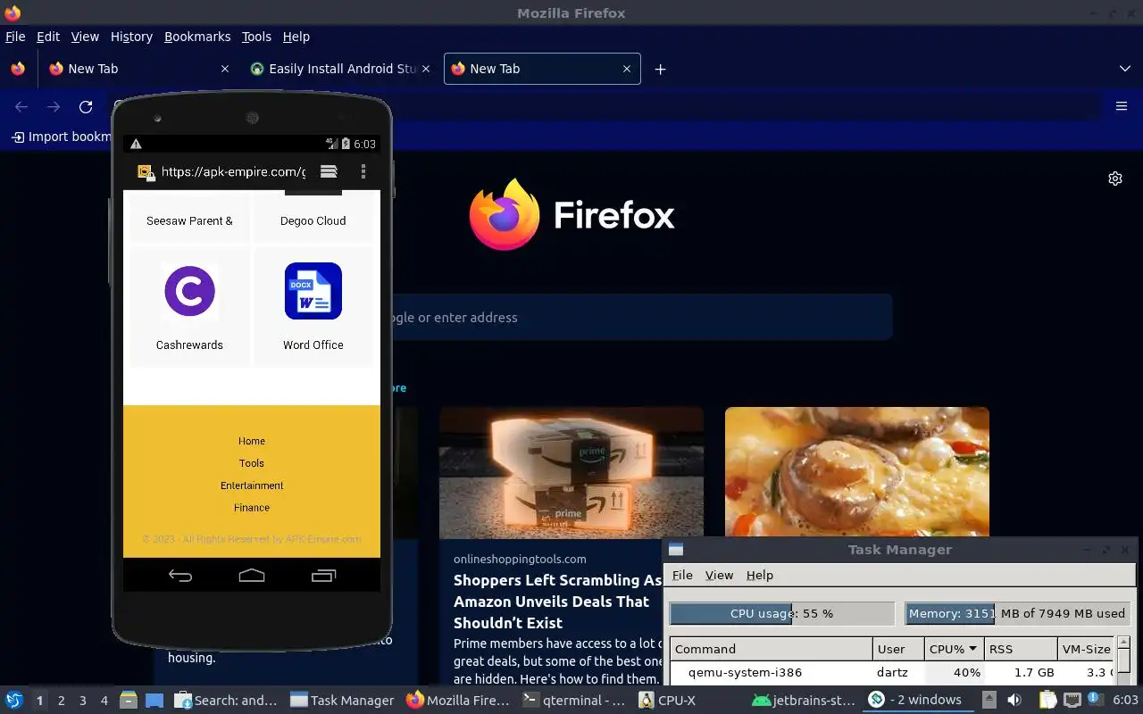Viewport: 1143px width, 714px height.
Task: Tap the warning triangle in emulator status bar
Action: pos(136,144)
